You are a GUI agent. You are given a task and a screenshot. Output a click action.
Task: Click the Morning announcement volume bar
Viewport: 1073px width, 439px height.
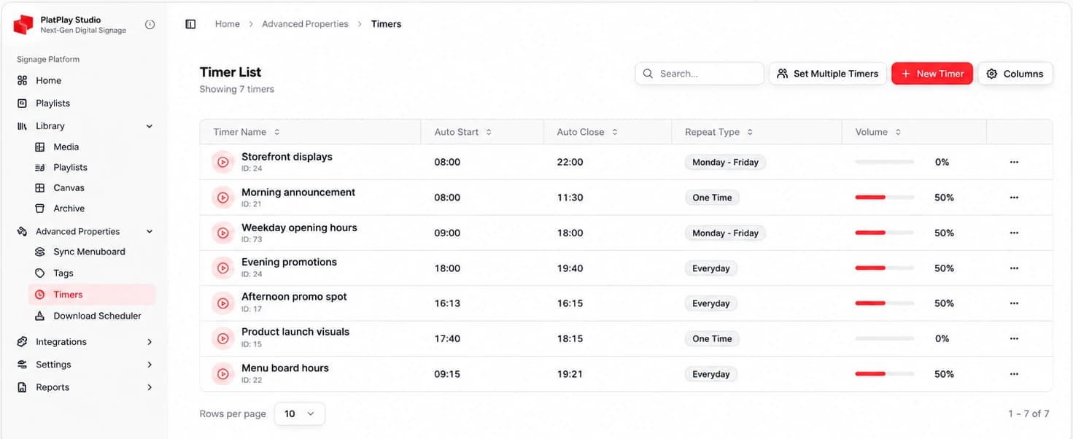tap(885, 197)
